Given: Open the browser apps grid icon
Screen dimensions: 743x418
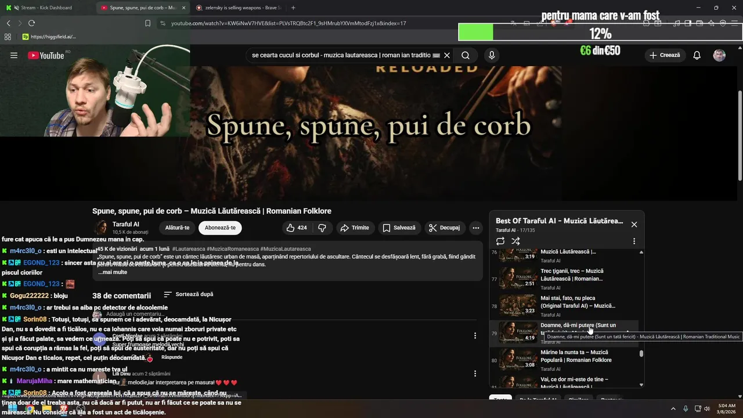Looking at the screenshot, I should pos(8,37).
